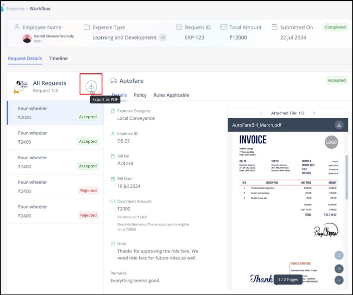Viewport: 353px width, 295px height.
Task: Click the Attached File: 1/3 label
Action: 288,113
